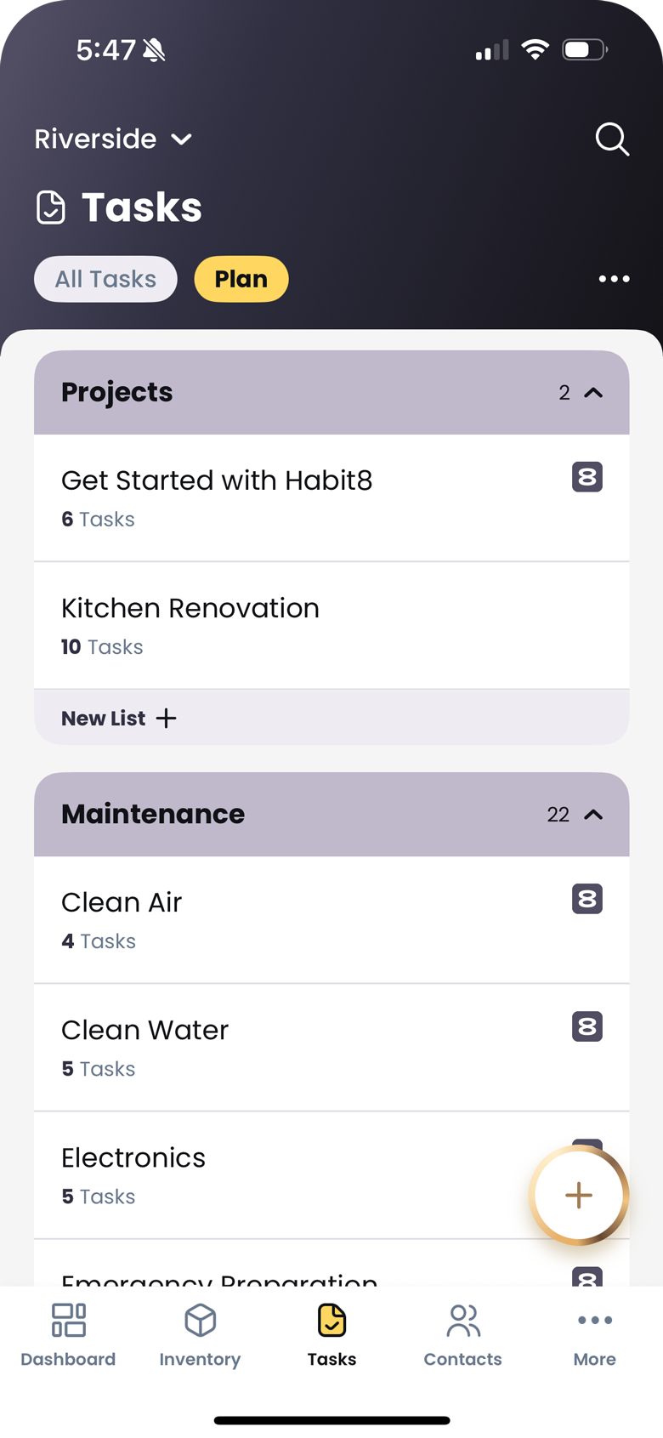Open the Get Started with Habit8 project
663x1438 pixels.
point(255,497)
